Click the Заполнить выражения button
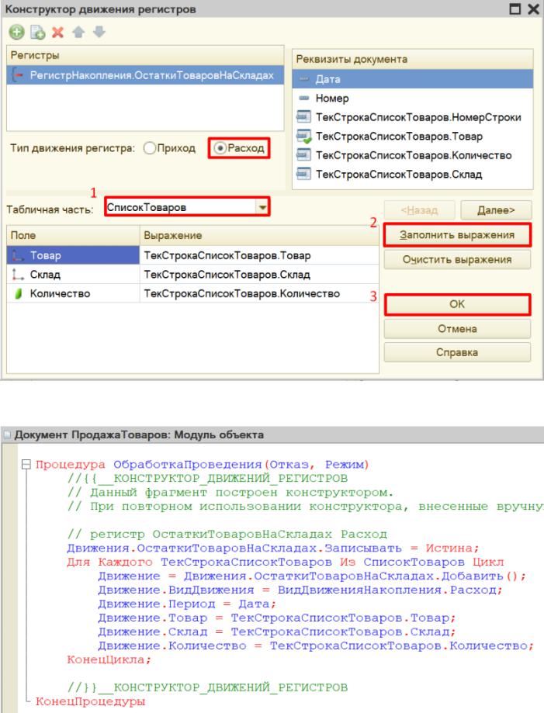Viewport: 544px width, 713px height. coord(456,234)
